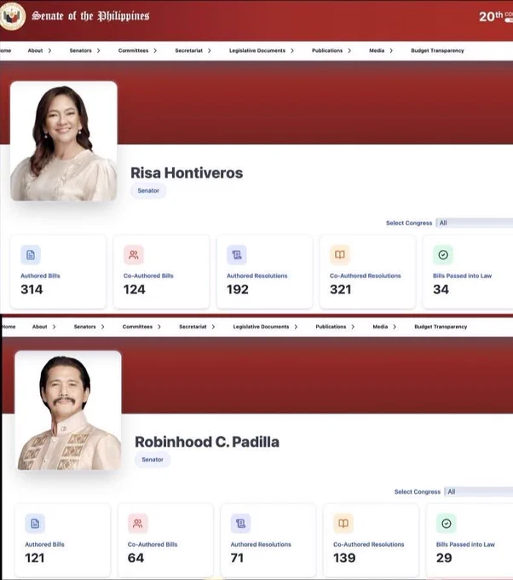Click the Committees link in lower navigation
The width and height of the screenshot is (513, 580).
137,327
